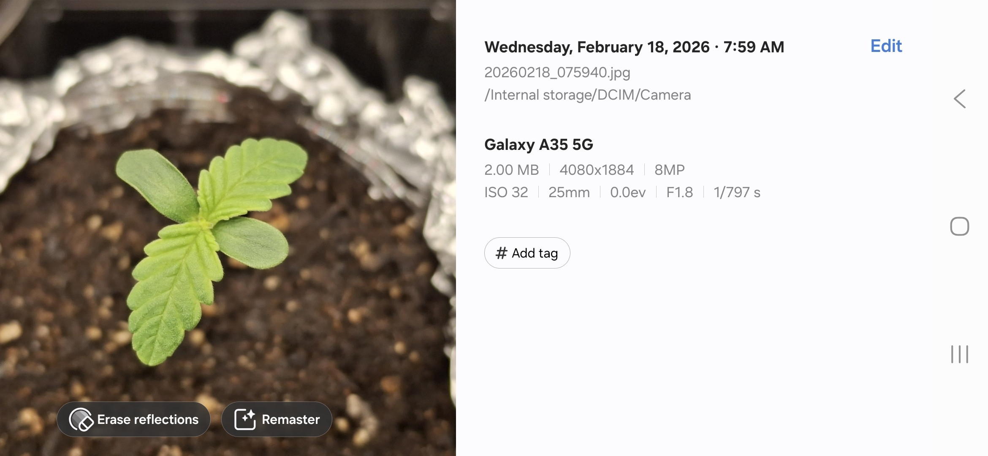The height and width of the screenshot is (456, 988).
Task: Click the hash symbol in Add tag
Action: (501, 253)
